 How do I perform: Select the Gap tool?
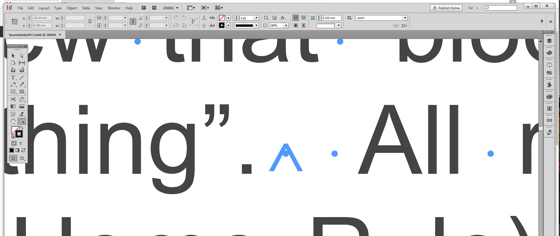22,62
